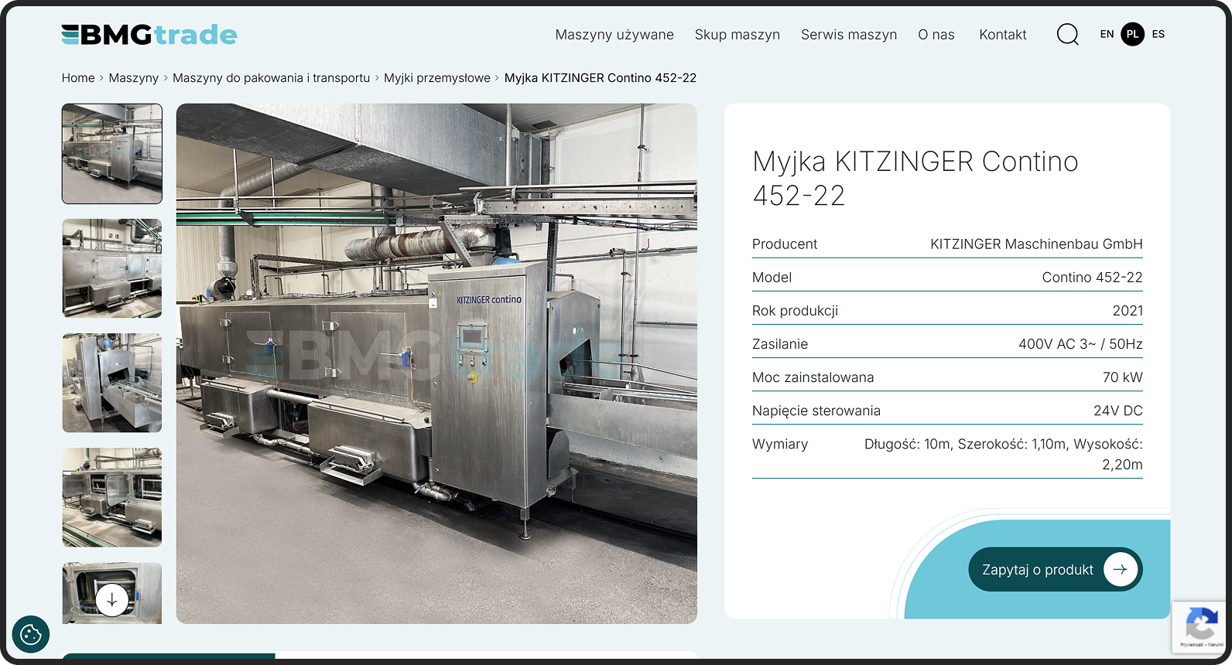
Task: Switch language to ES
Action: pos(1158,34)
